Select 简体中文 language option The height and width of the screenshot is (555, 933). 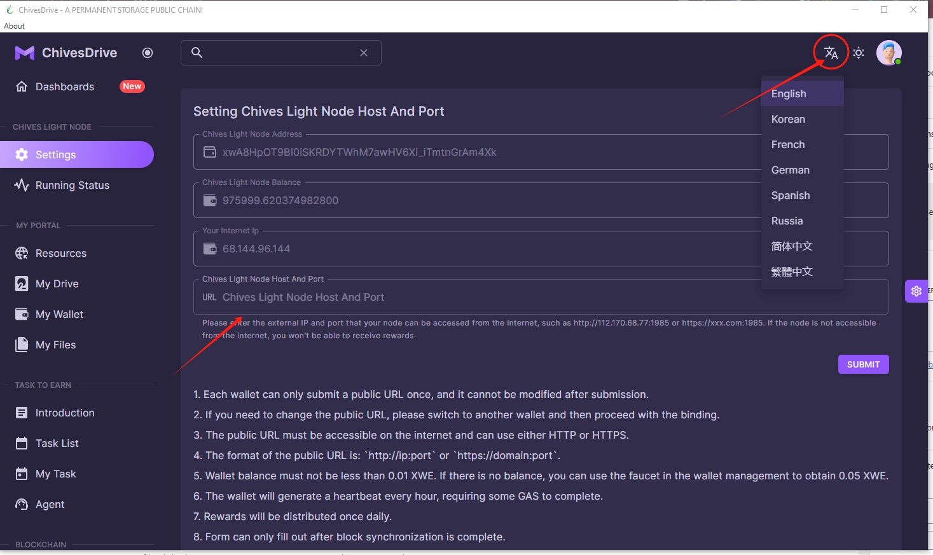pyautogui.click(x=803, y=246)
